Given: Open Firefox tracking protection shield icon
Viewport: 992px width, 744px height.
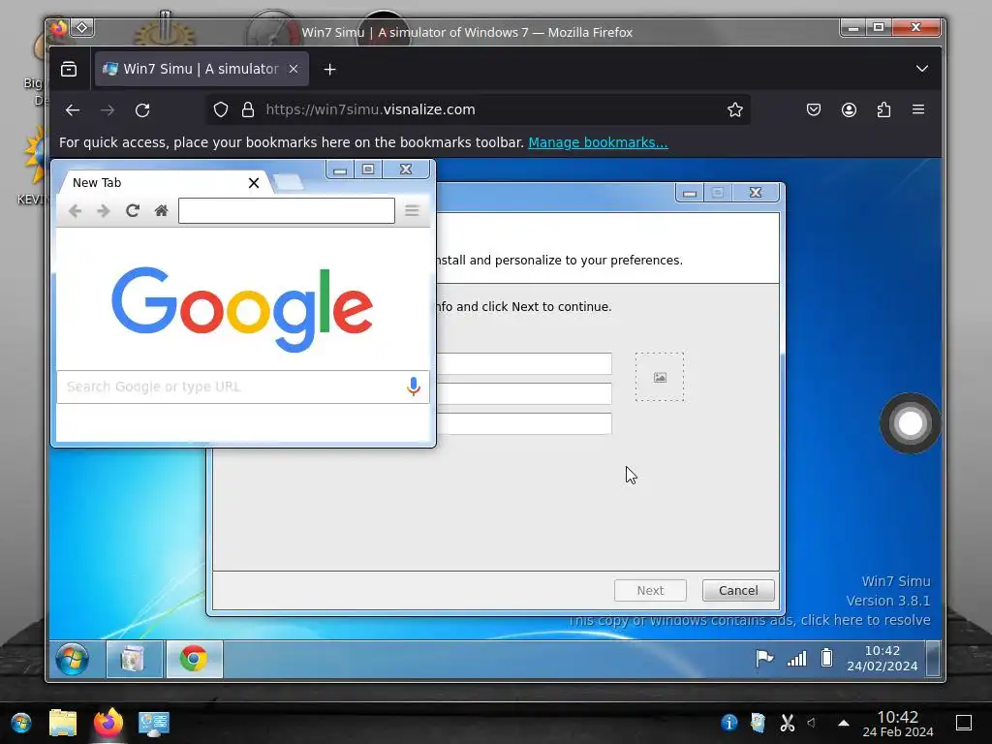Looking at the screenshot, I should (220, 110).
